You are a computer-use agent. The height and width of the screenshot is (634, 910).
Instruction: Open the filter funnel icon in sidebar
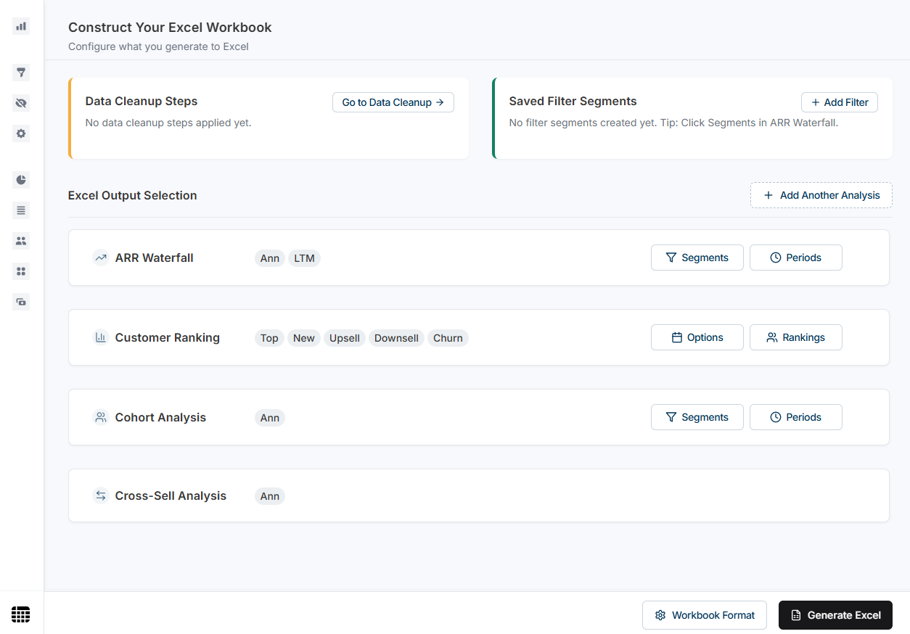click(x=20, y=73)
